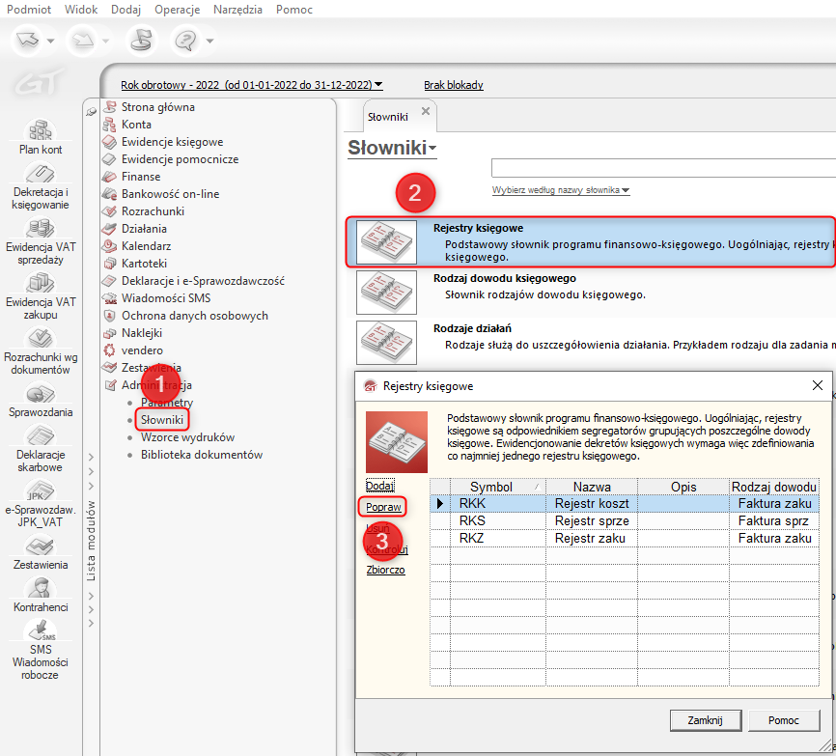
Task: Open vendero in the navigation tree
Action: [x=142, y=350]
